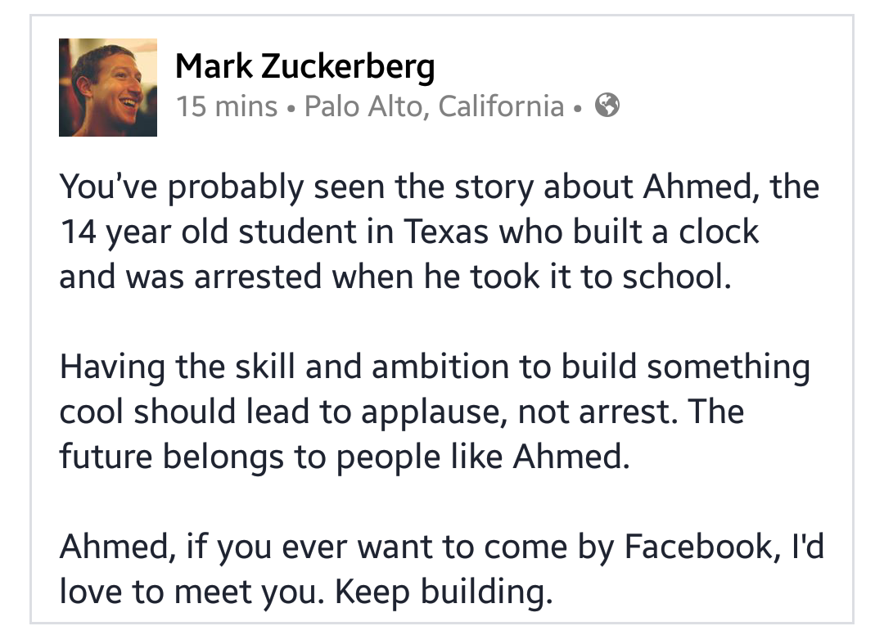Open the Mark Zuckerberg profile name link
884x644 pixels.
[305, 66]
